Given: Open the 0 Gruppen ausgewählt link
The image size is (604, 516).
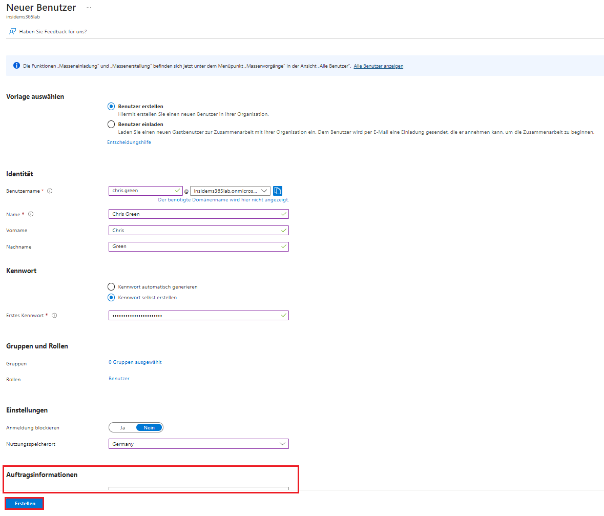Looking at the screenshot, I should pos(135,362).
